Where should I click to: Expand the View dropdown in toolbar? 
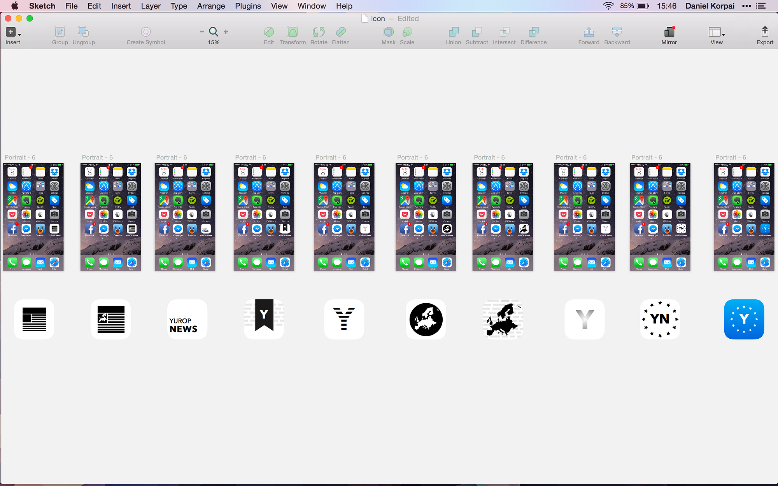pos(717,32)
